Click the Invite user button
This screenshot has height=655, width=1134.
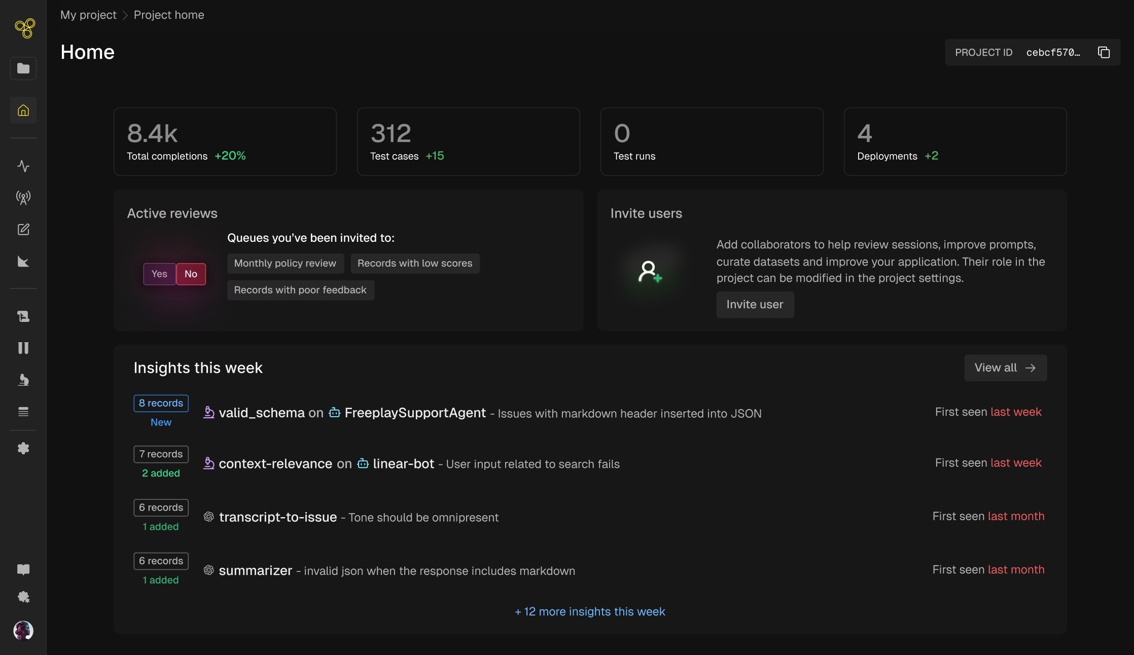click(x=755, y=304)
